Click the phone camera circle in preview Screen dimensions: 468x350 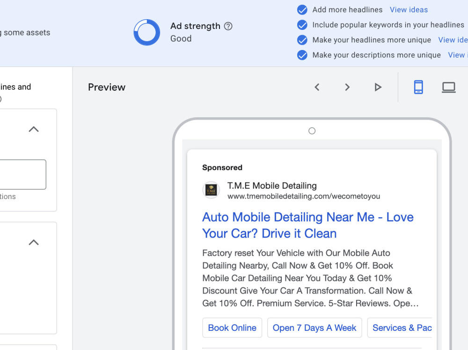(x=312, y=131)
